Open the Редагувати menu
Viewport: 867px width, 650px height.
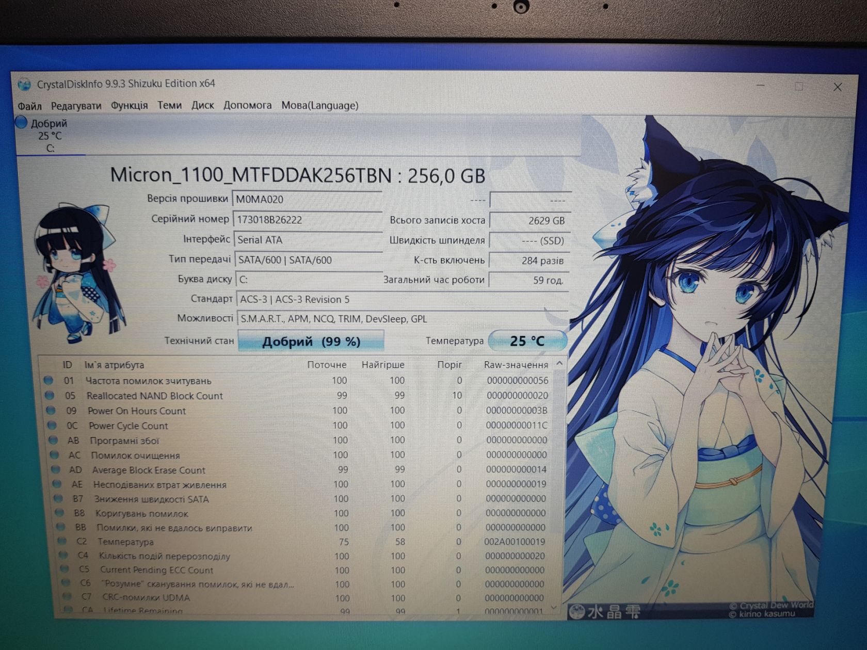76,106
